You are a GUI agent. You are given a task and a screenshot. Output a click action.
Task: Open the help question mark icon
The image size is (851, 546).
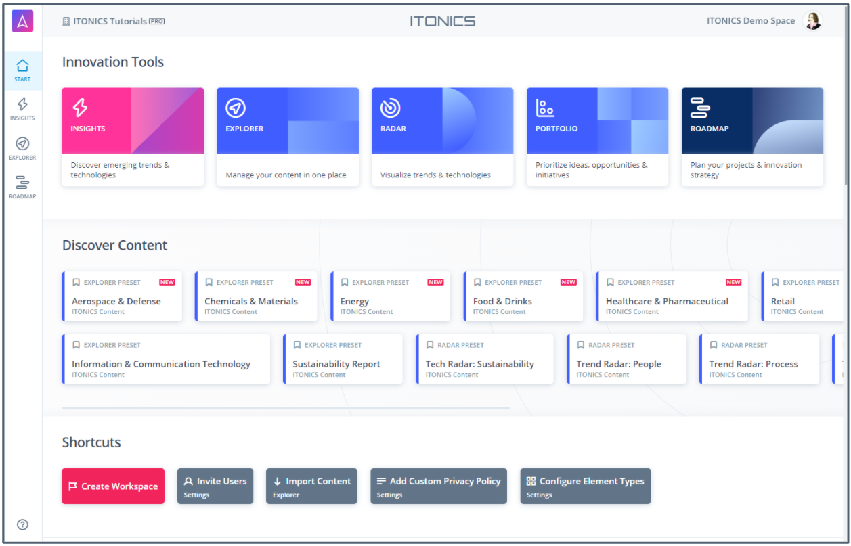pyautogui.click(x=22, y=524)
